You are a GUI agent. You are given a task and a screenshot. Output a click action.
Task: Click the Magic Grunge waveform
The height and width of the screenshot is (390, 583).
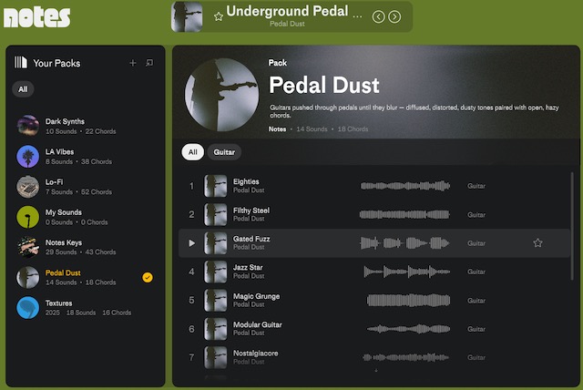click(405, 300)
